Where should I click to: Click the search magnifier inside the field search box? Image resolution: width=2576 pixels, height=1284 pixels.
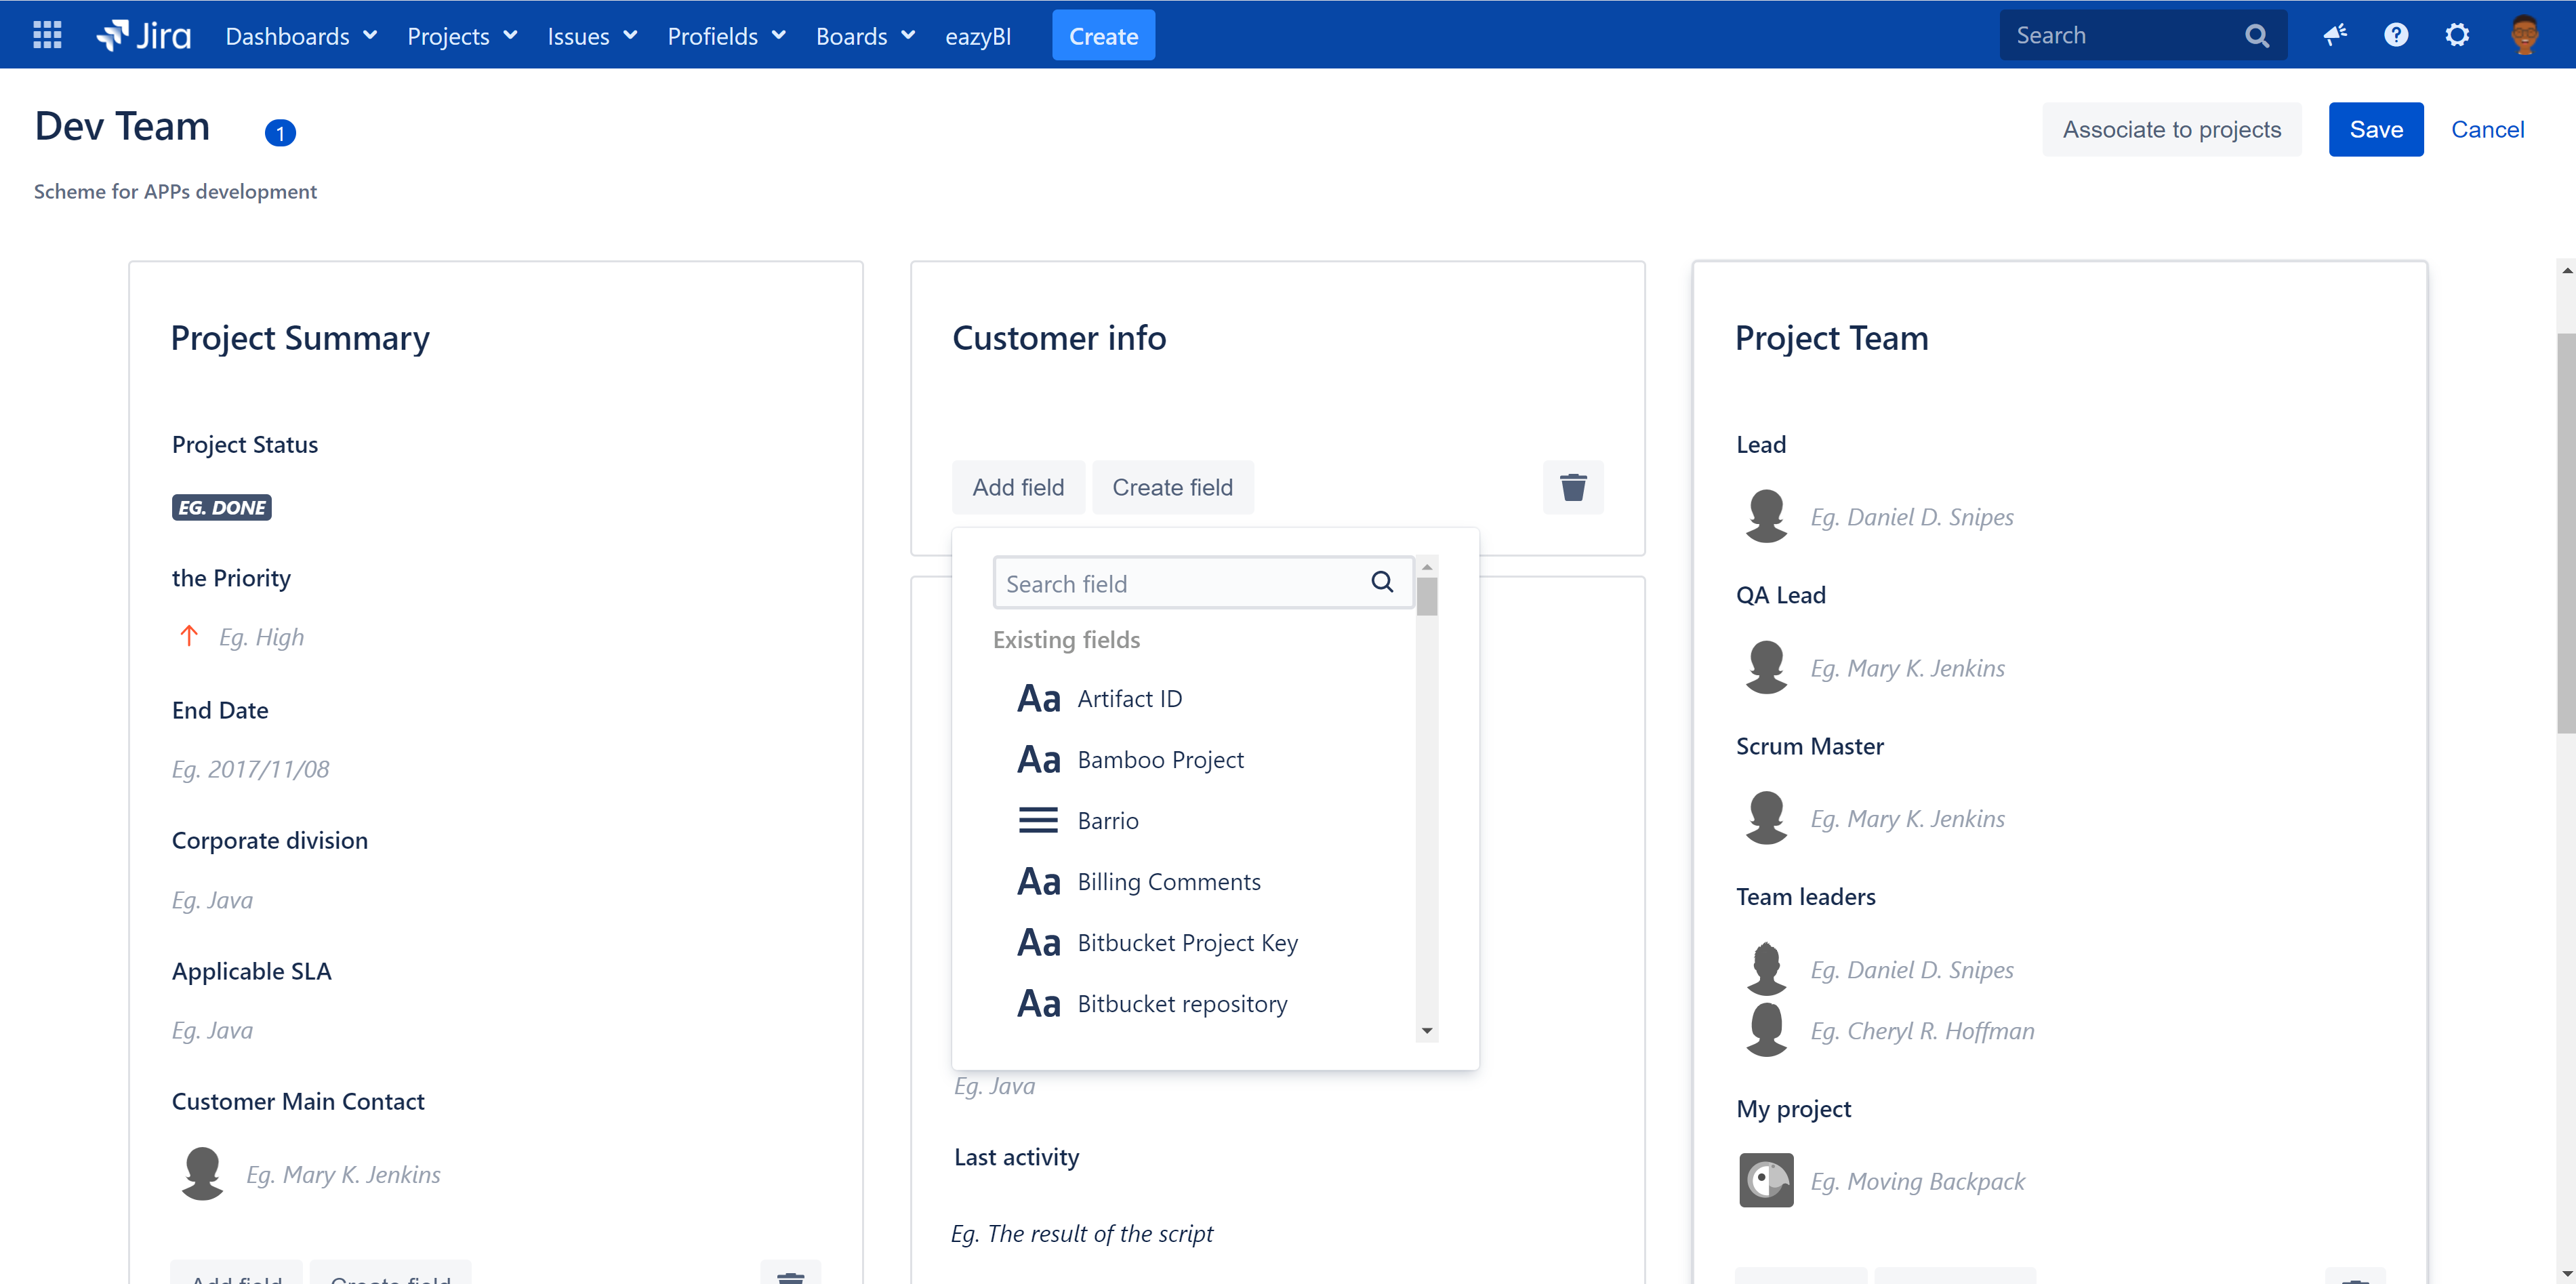[1382, 582]
